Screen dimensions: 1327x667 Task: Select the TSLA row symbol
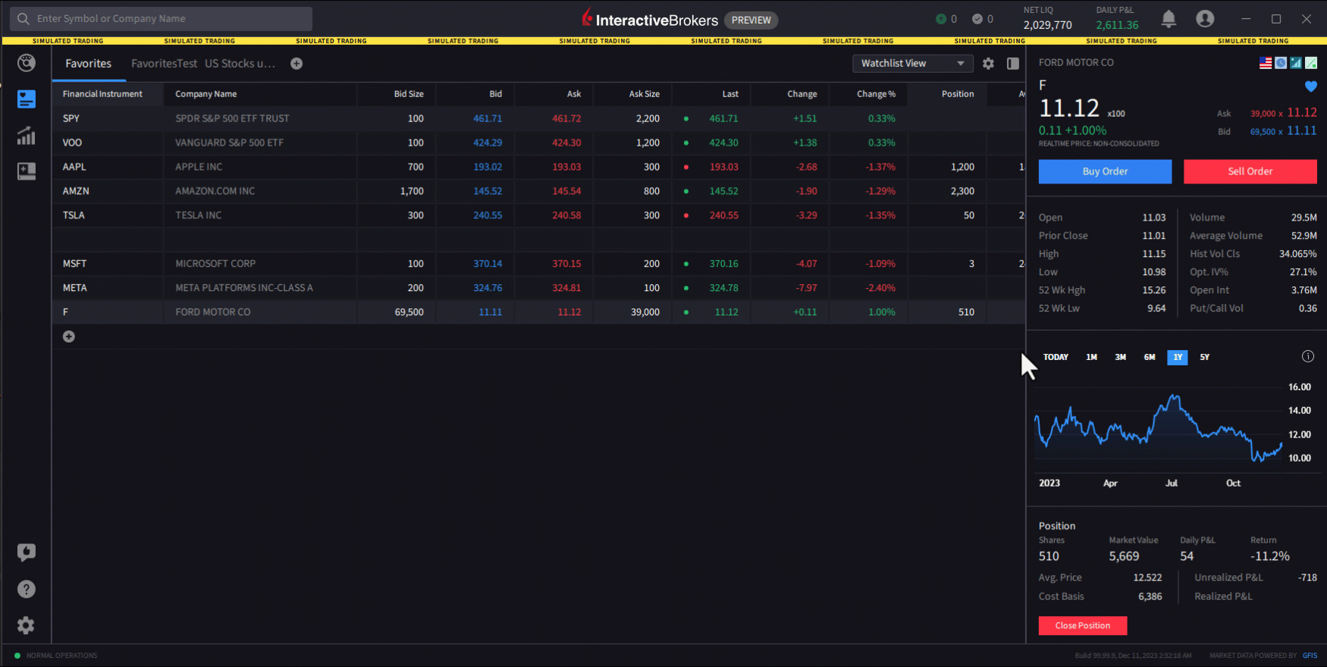(74, 215)
